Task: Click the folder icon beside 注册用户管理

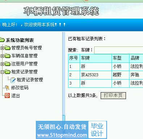Action: pyautogui.click(x=8, y=64)
